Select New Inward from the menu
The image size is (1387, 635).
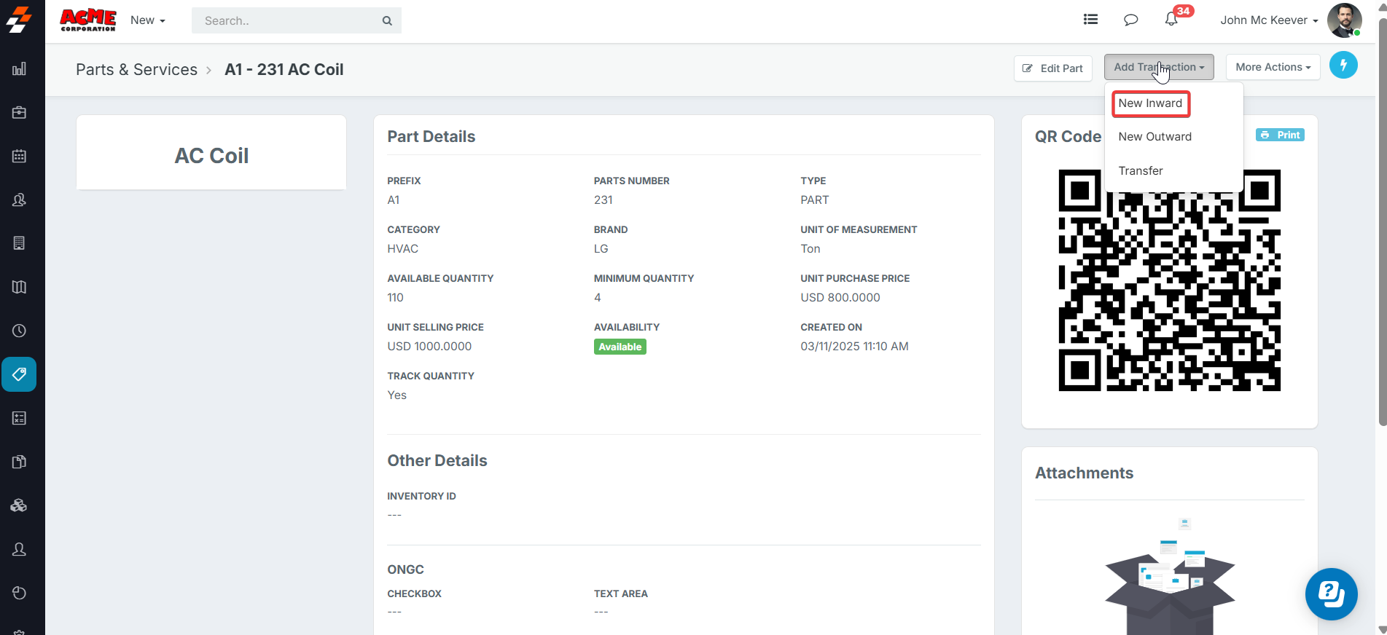[1150, 103]
